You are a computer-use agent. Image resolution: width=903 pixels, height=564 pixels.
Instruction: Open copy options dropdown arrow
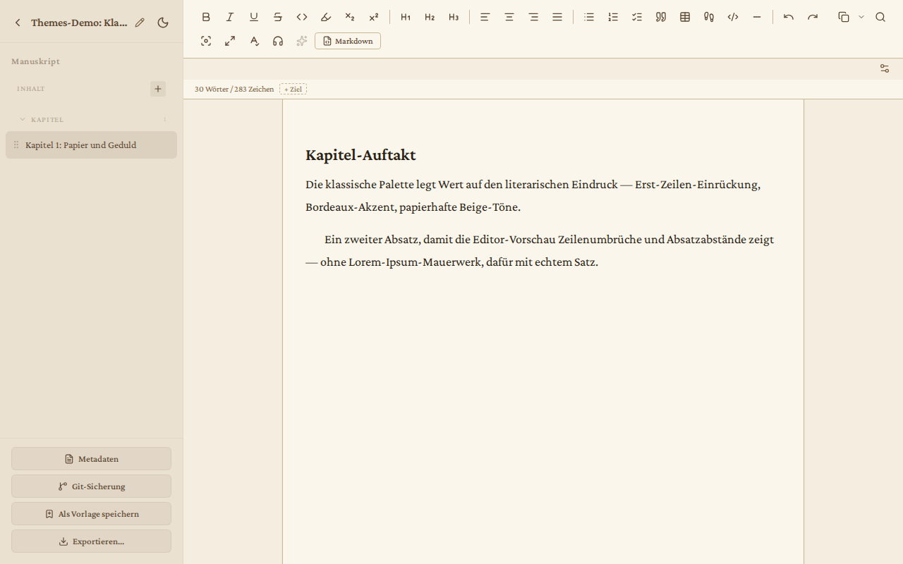tap(861, 17)
